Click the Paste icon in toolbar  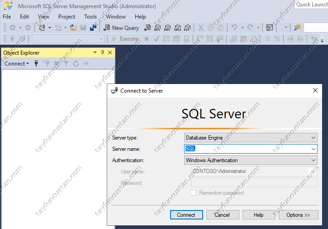(x=220, y=28)
